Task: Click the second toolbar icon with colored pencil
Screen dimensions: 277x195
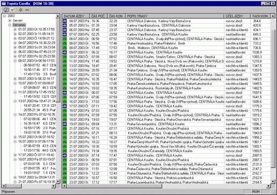Action: [13, 10]
